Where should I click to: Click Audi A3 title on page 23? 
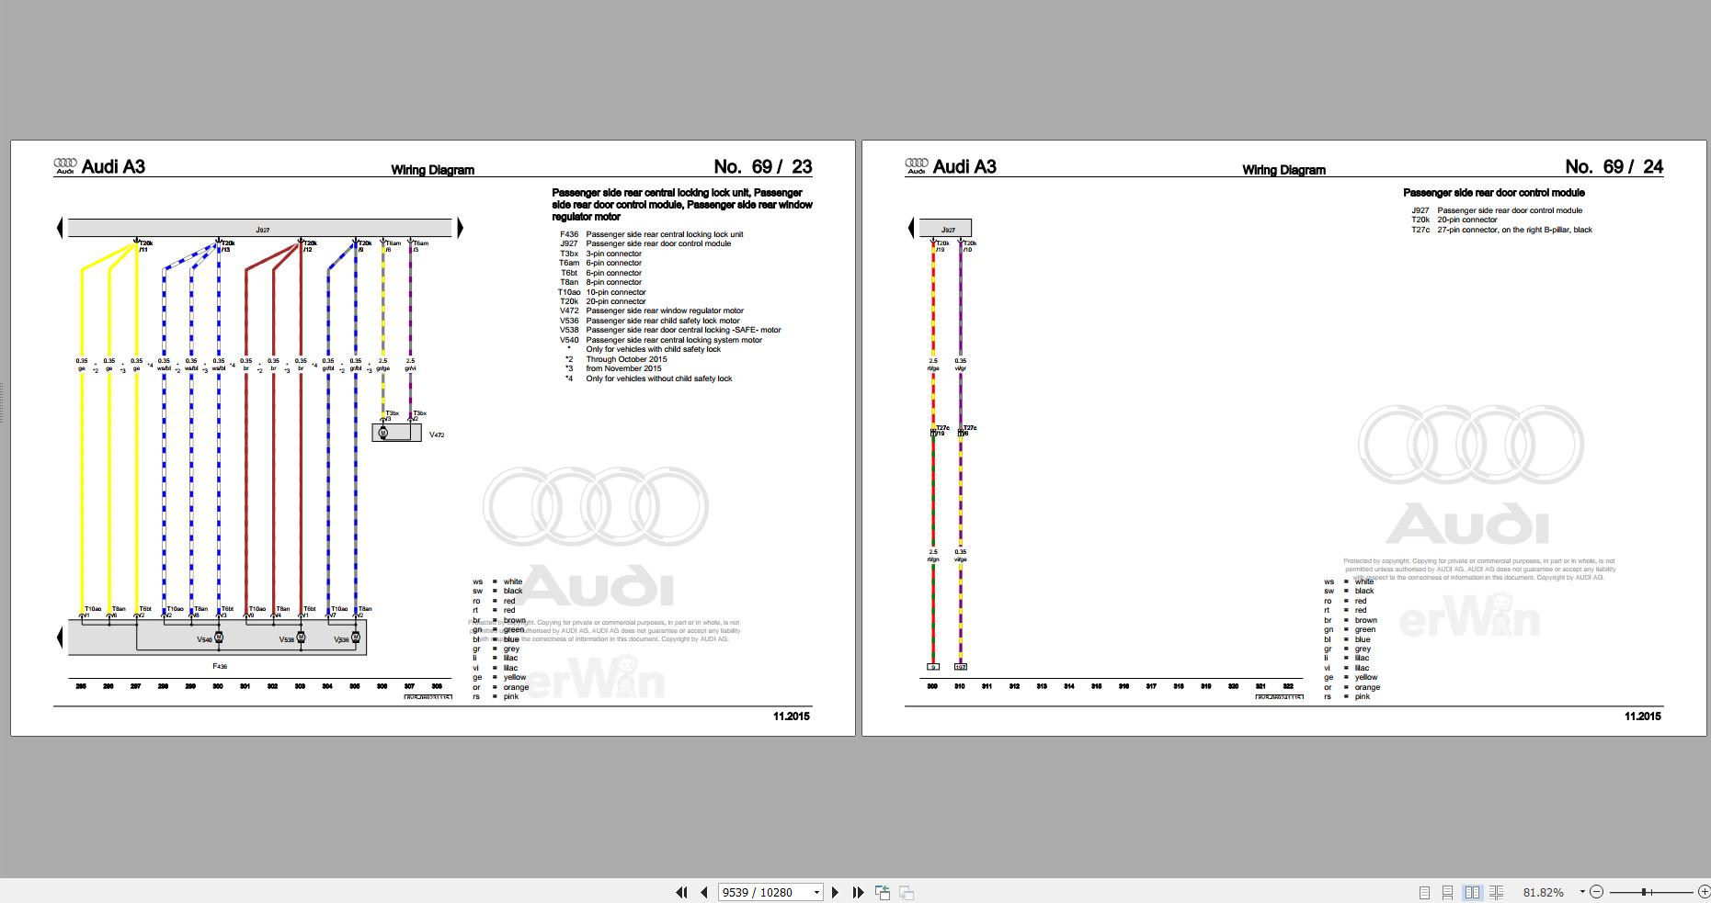click(113, 166)
